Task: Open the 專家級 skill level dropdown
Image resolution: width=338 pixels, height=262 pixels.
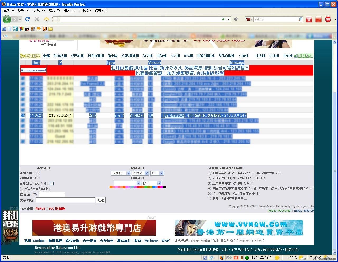Action: [121, 173]
